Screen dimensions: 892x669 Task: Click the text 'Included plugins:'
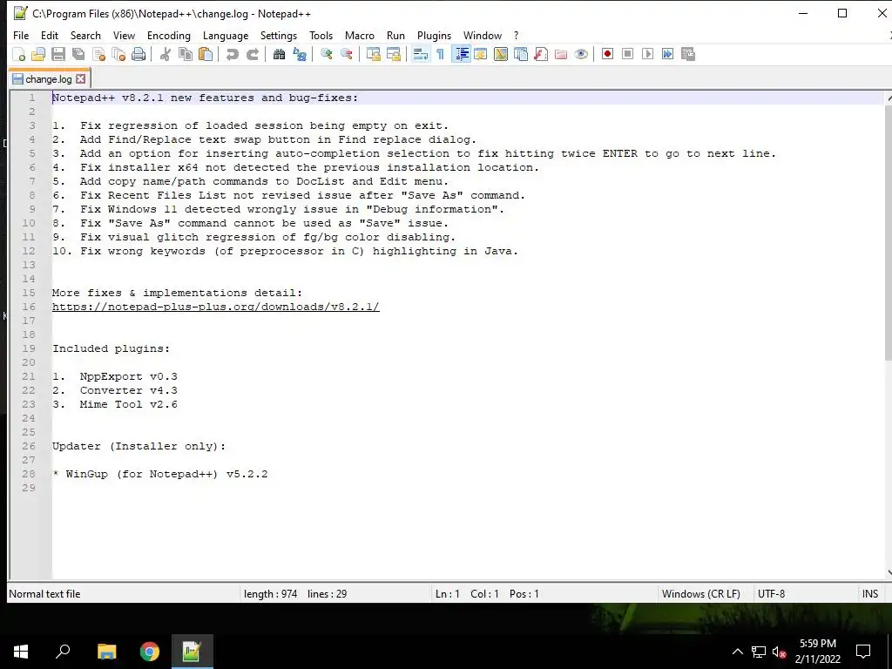[111, 348]
